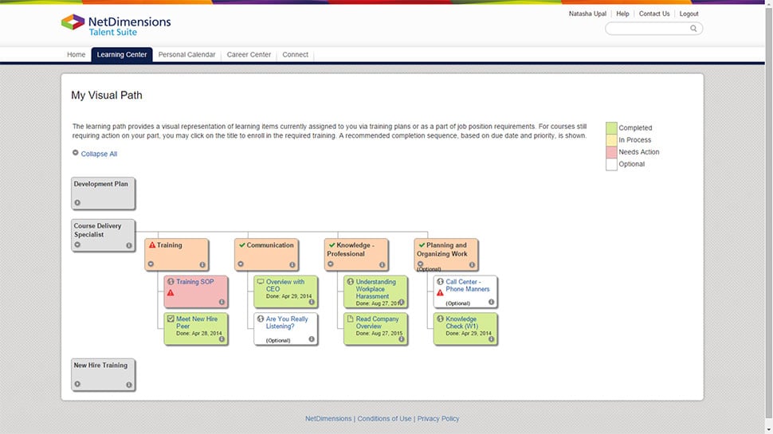Screen dimensions: 773x434
Task: Click globe icon on Understanding Workplace Harassment
Action: pyautogui.click(x=350, y=282)
